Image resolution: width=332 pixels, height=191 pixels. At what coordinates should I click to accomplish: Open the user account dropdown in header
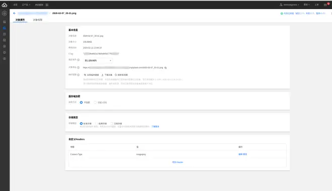point(289,5)
